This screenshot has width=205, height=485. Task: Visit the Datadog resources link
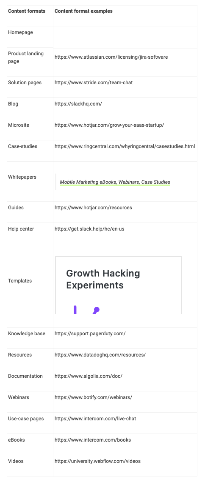click(100, 355)
